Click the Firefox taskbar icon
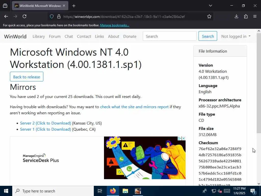 coord(113,191)
